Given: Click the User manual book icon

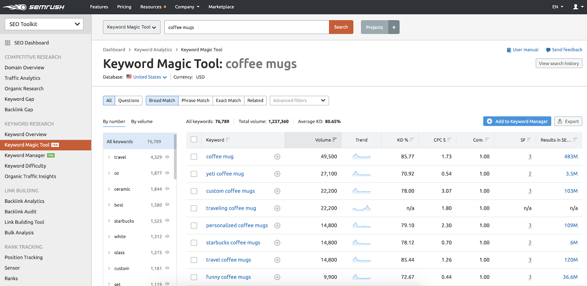Looking at the screenshot, I should pos(509,50).
